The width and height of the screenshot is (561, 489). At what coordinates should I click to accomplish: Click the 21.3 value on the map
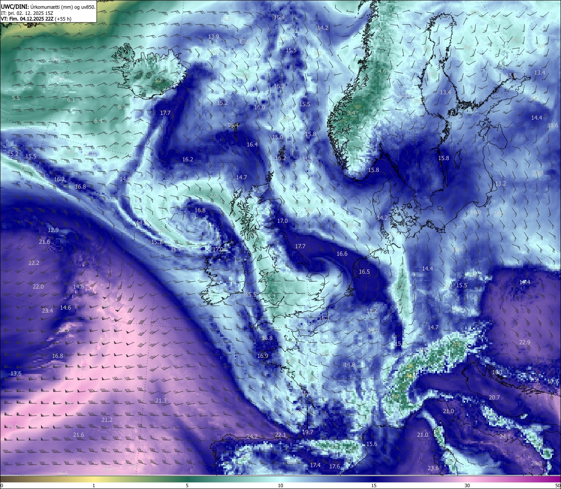tap(161, 400)
